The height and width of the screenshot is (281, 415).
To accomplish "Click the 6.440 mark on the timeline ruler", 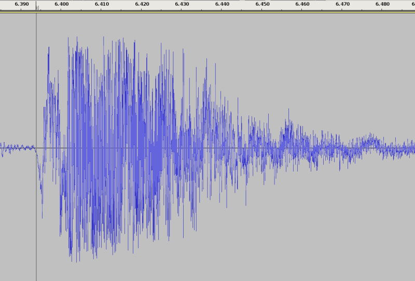I will pyautogui.click(x=222, y=4).
